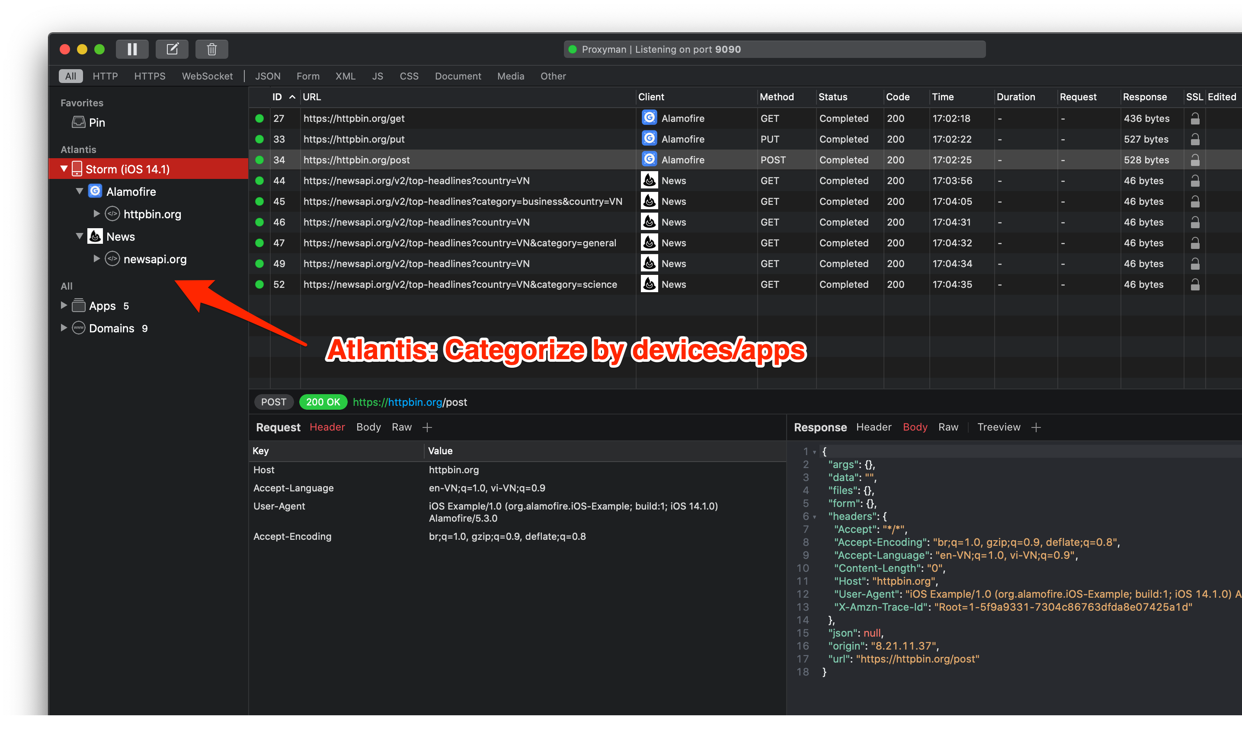Click the SSL lock icon for request 27
The image size is (1242, 733).
tap(1194, 118)
